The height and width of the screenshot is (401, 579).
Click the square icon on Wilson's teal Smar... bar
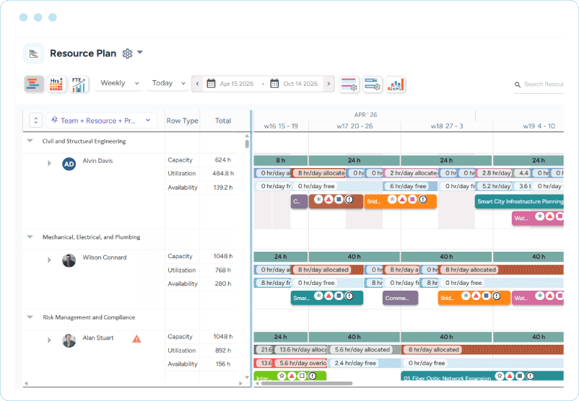339,296
